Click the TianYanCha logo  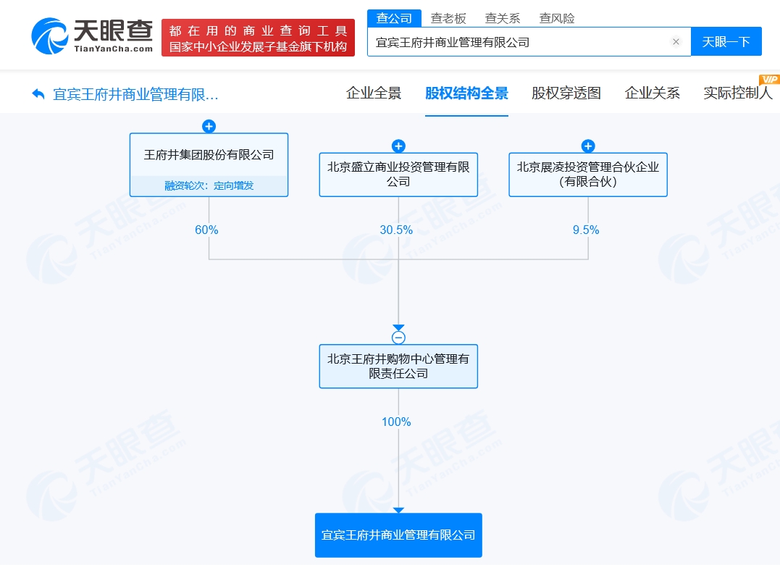[92, 35]
